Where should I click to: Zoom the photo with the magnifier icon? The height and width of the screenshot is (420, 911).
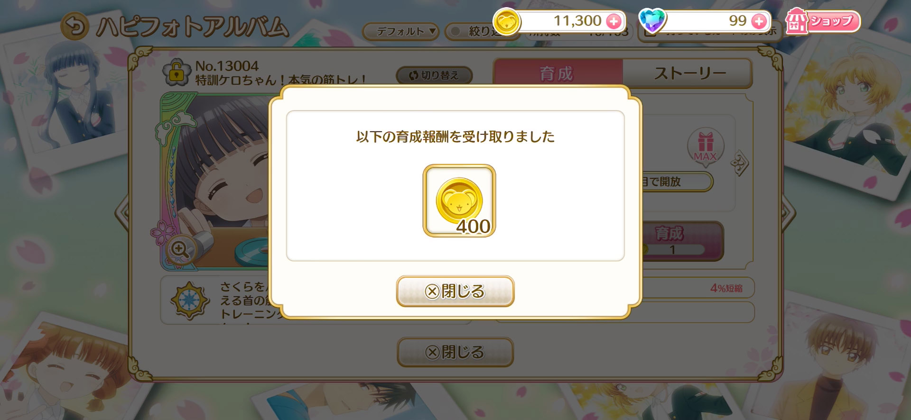pos(180,249)
